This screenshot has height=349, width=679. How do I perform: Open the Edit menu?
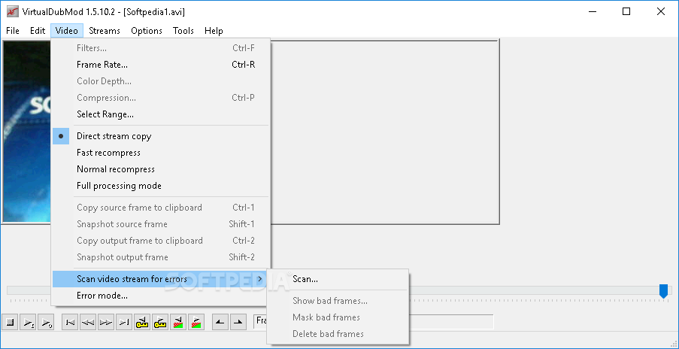[x=38, y=31]
